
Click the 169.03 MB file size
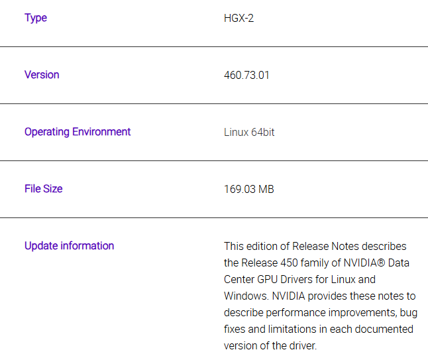248,189
